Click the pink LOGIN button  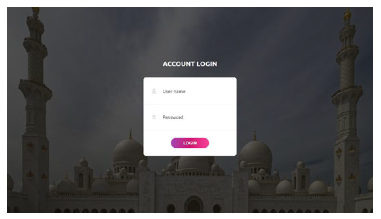[190, 143]
